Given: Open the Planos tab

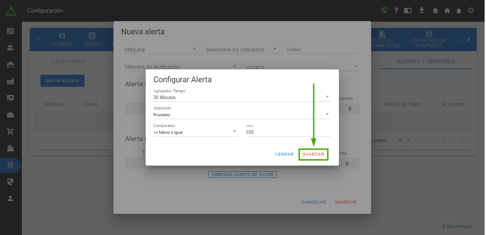Looking at the screenshot, I should pos(62,39).
